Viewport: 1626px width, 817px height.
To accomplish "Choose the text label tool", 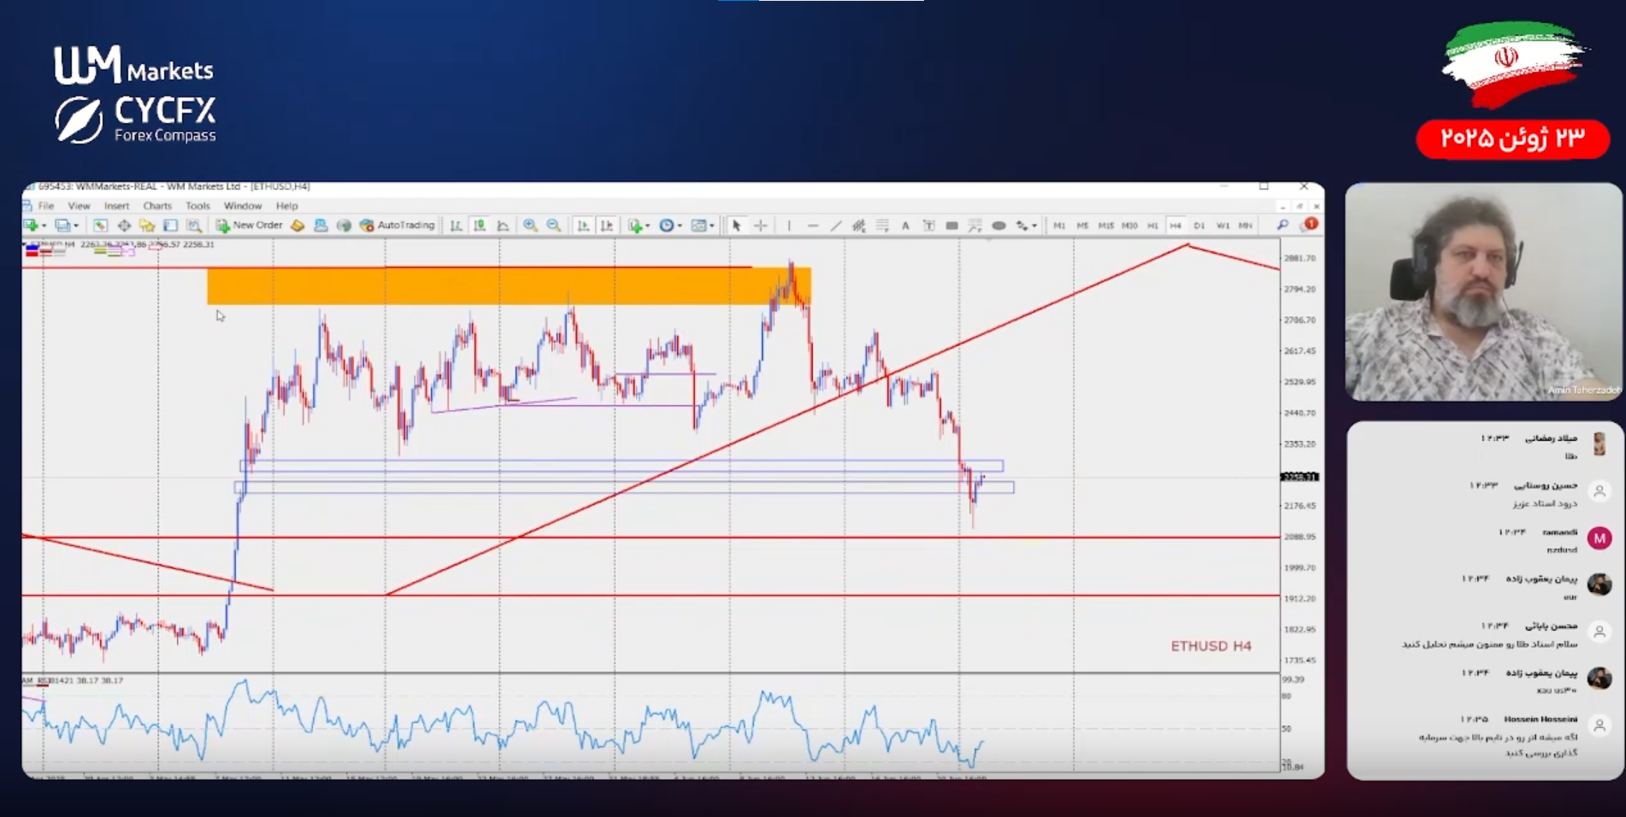I will (x=905, y=226).
